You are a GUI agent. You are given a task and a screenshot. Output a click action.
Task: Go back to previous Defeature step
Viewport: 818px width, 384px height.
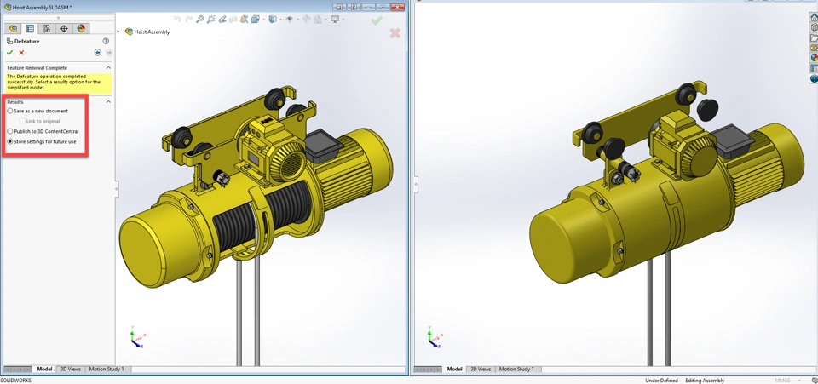point(97,53)
